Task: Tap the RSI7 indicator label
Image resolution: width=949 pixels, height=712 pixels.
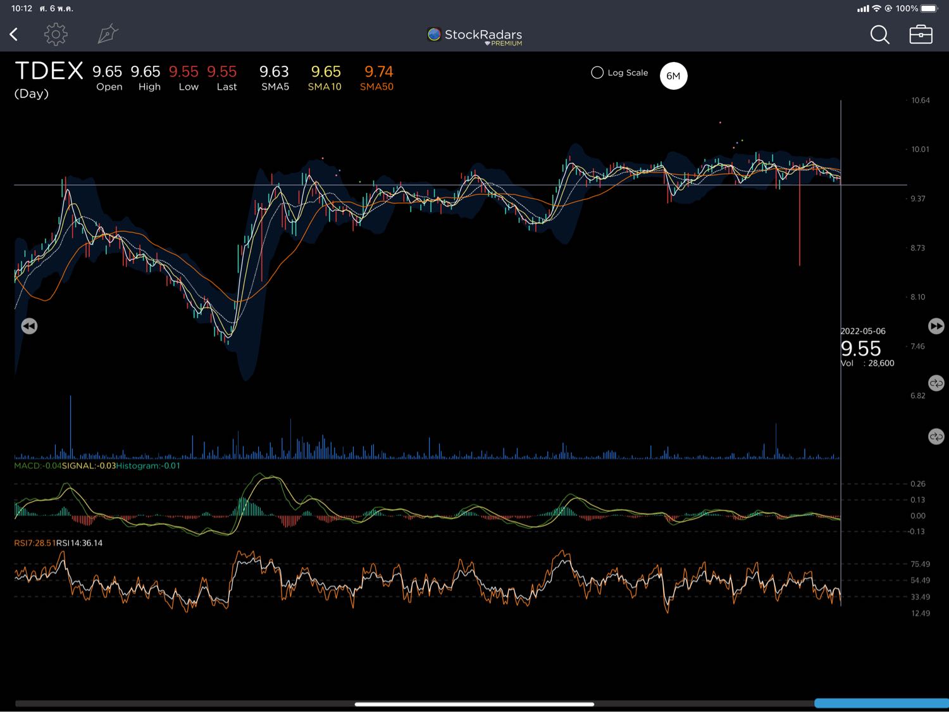Action: coord(34,543)
